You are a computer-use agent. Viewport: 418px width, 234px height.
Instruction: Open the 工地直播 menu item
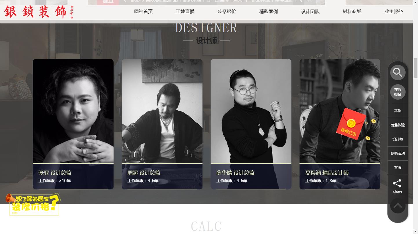click(x=185, y=12)
